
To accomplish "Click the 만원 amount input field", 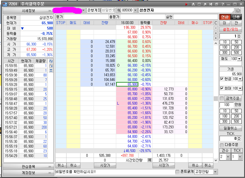I will [227, 105].
